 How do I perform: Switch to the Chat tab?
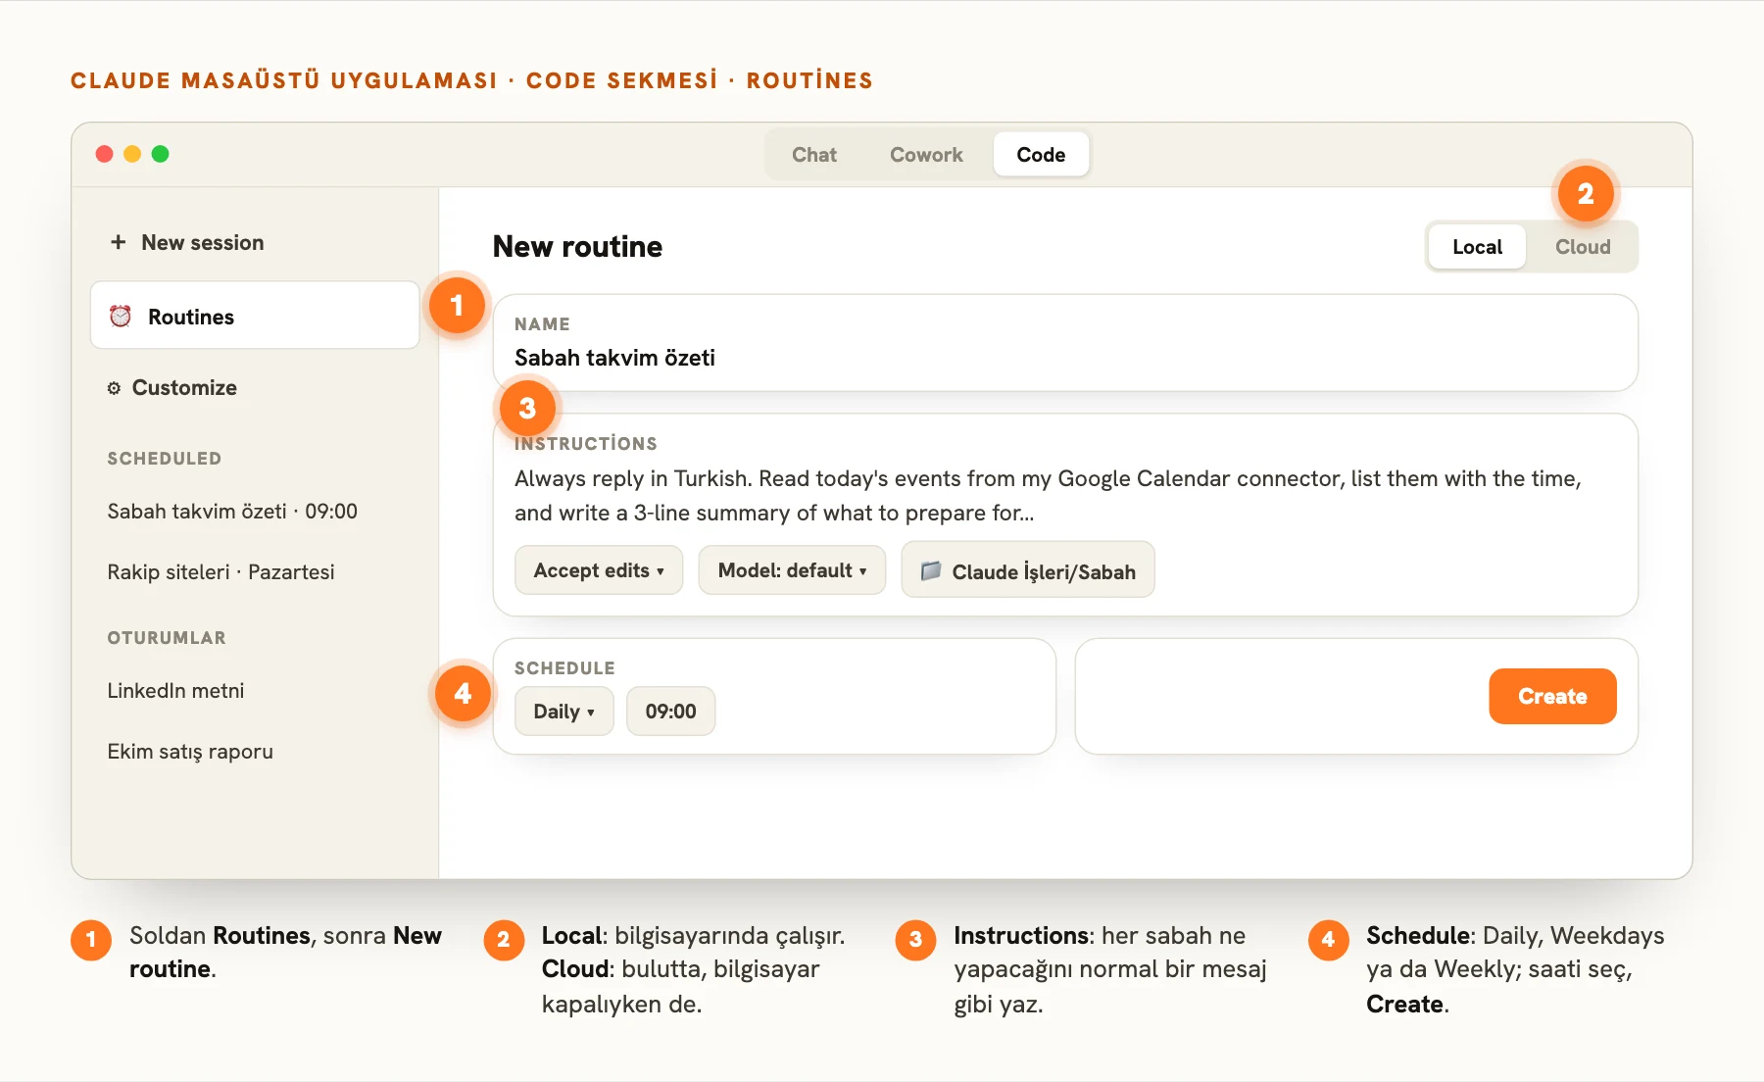[x=814, y=155]
